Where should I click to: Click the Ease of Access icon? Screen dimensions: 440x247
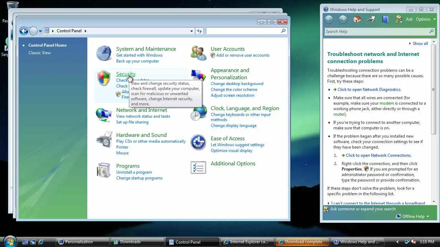tap(198, 143)
